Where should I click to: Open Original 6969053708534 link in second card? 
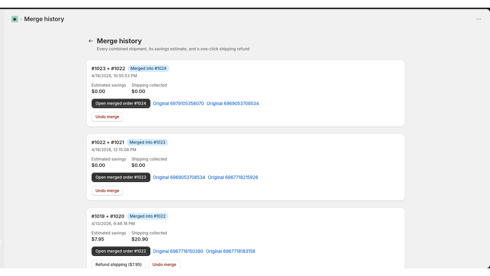(179, 178)
